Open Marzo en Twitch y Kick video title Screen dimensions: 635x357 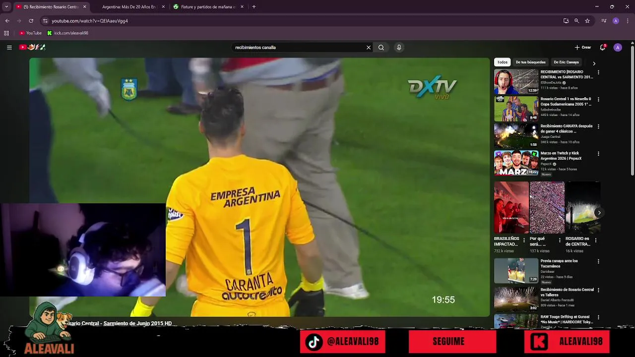click(x=561, y=156)
